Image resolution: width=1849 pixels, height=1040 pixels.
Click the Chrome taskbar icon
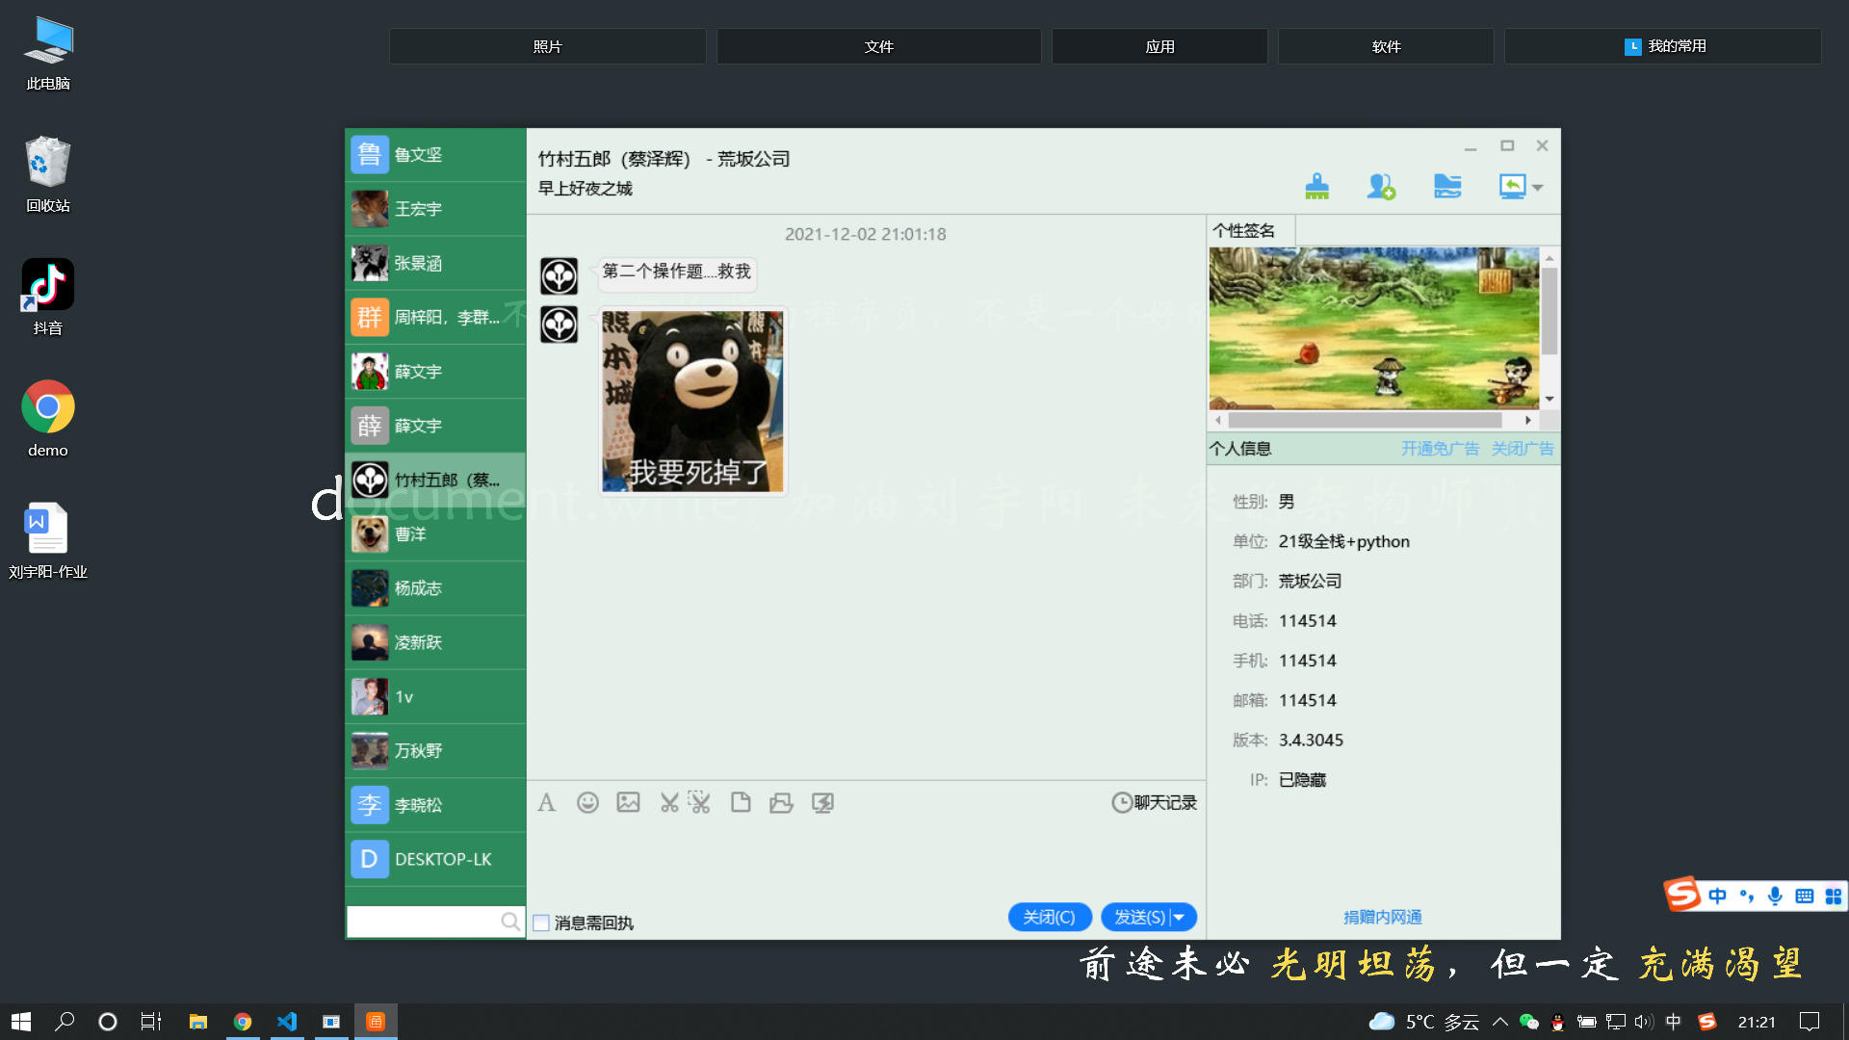point(243,1022)
